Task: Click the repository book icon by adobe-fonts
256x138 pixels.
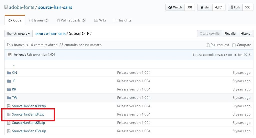Action: [6, 7]
